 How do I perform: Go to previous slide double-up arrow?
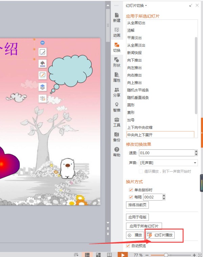point(108,228)
